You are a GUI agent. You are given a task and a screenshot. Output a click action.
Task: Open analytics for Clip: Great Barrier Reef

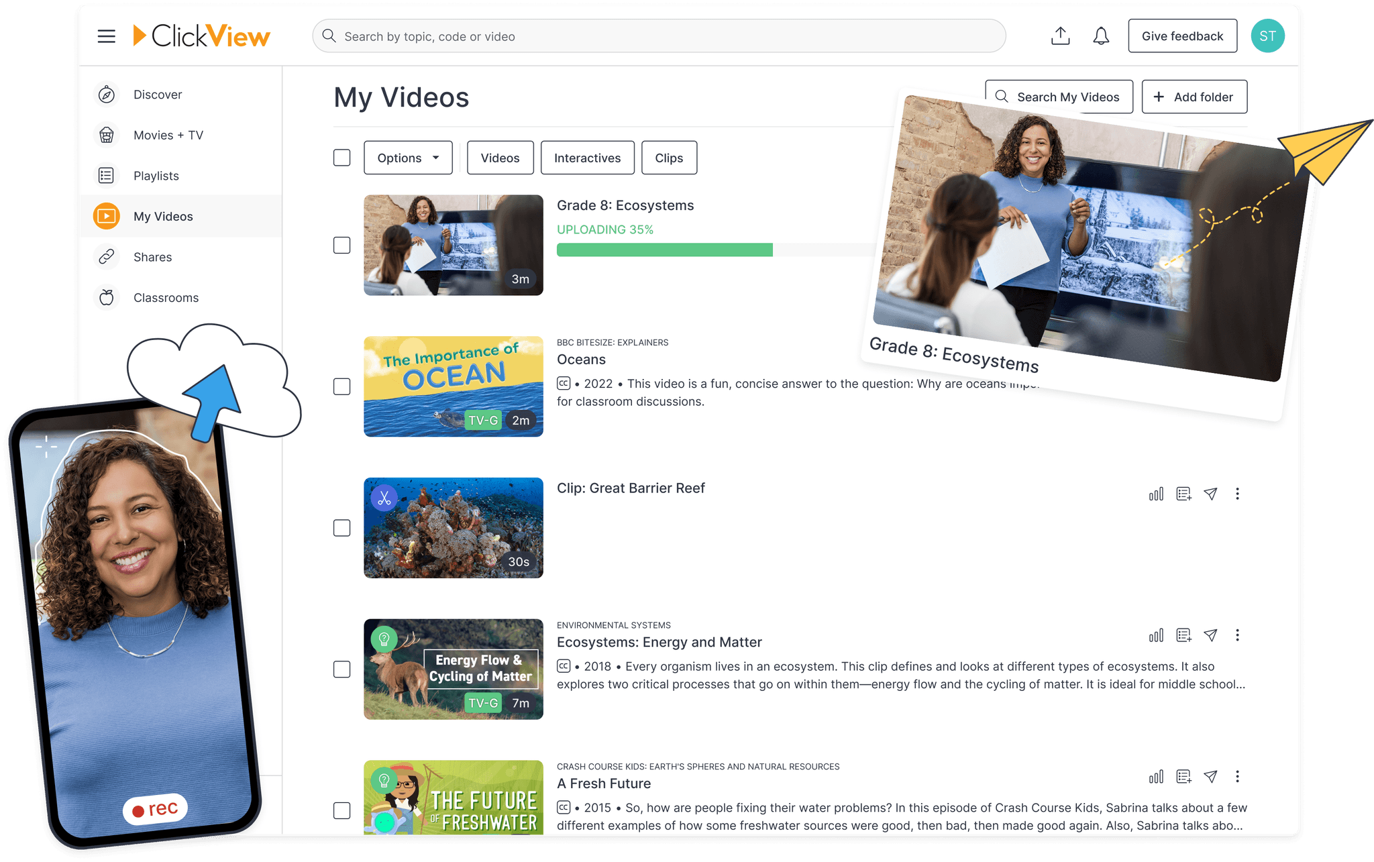pyautogui.click(x=1155, y=494)
